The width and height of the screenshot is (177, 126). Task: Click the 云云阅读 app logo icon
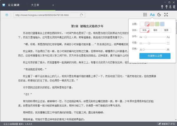[4, 5]
